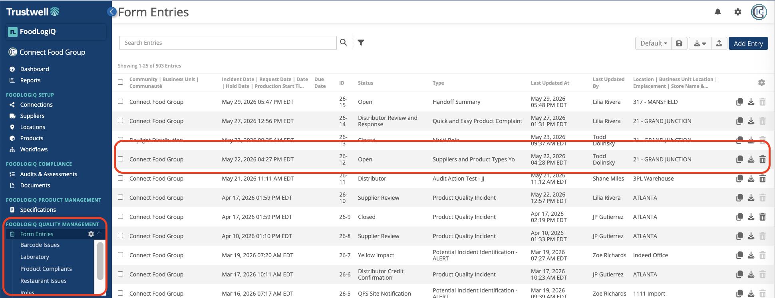Open Specifications in sidebar
The height and width of the screenshot is (298, 775).
(38, 210)
